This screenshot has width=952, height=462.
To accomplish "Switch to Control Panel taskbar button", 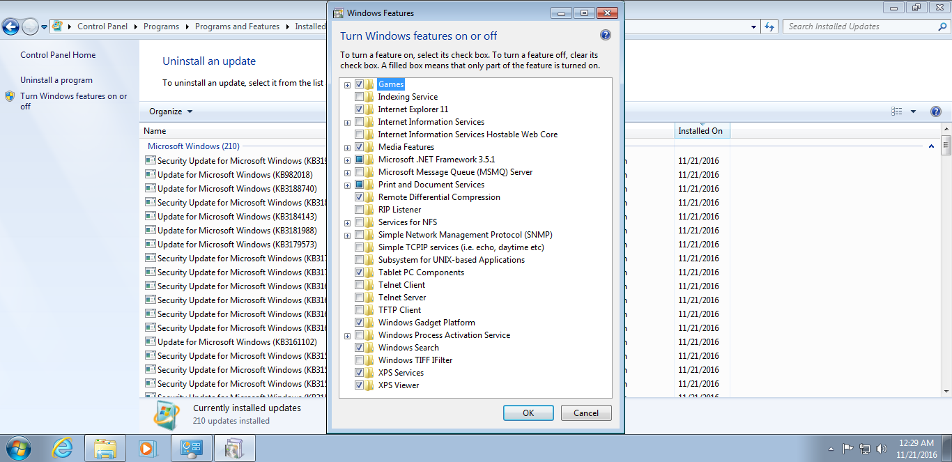I will coord(191,448).
